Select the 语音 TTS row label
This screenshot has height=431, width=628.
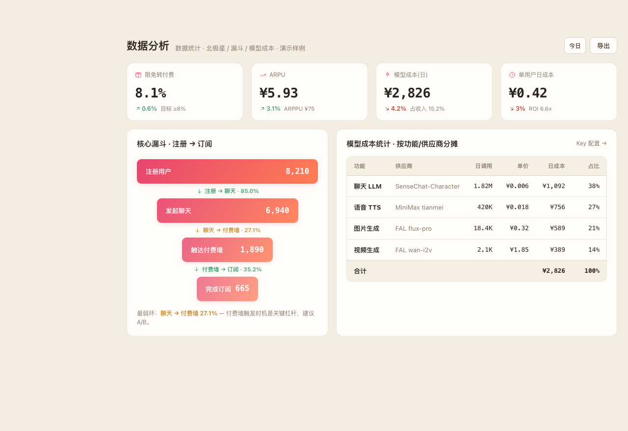[x=367, y=207]
